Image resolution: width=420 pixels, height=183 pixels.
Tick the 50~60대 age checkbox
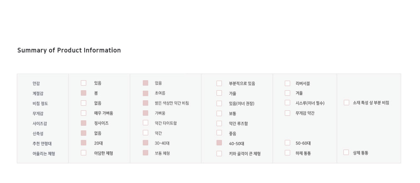pos(288,143)
